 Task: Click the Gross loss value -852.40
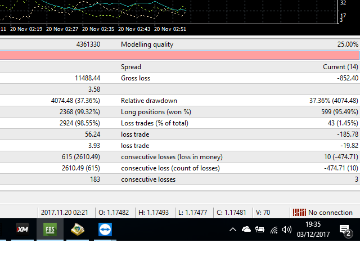(x=344, y=78)
